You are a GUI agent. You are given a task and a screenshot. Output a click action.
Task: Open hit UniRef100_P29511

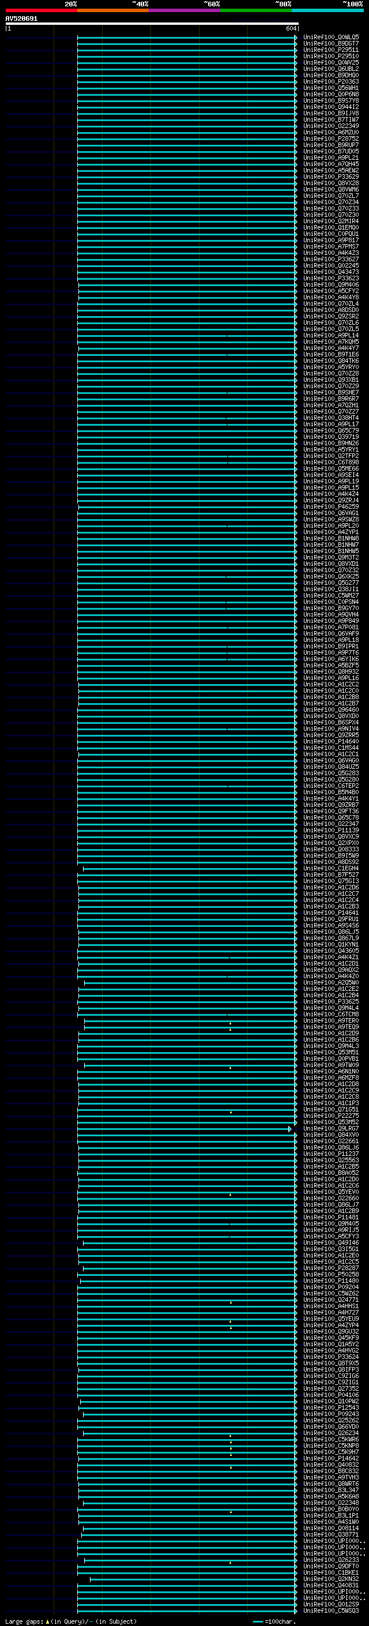331,50
